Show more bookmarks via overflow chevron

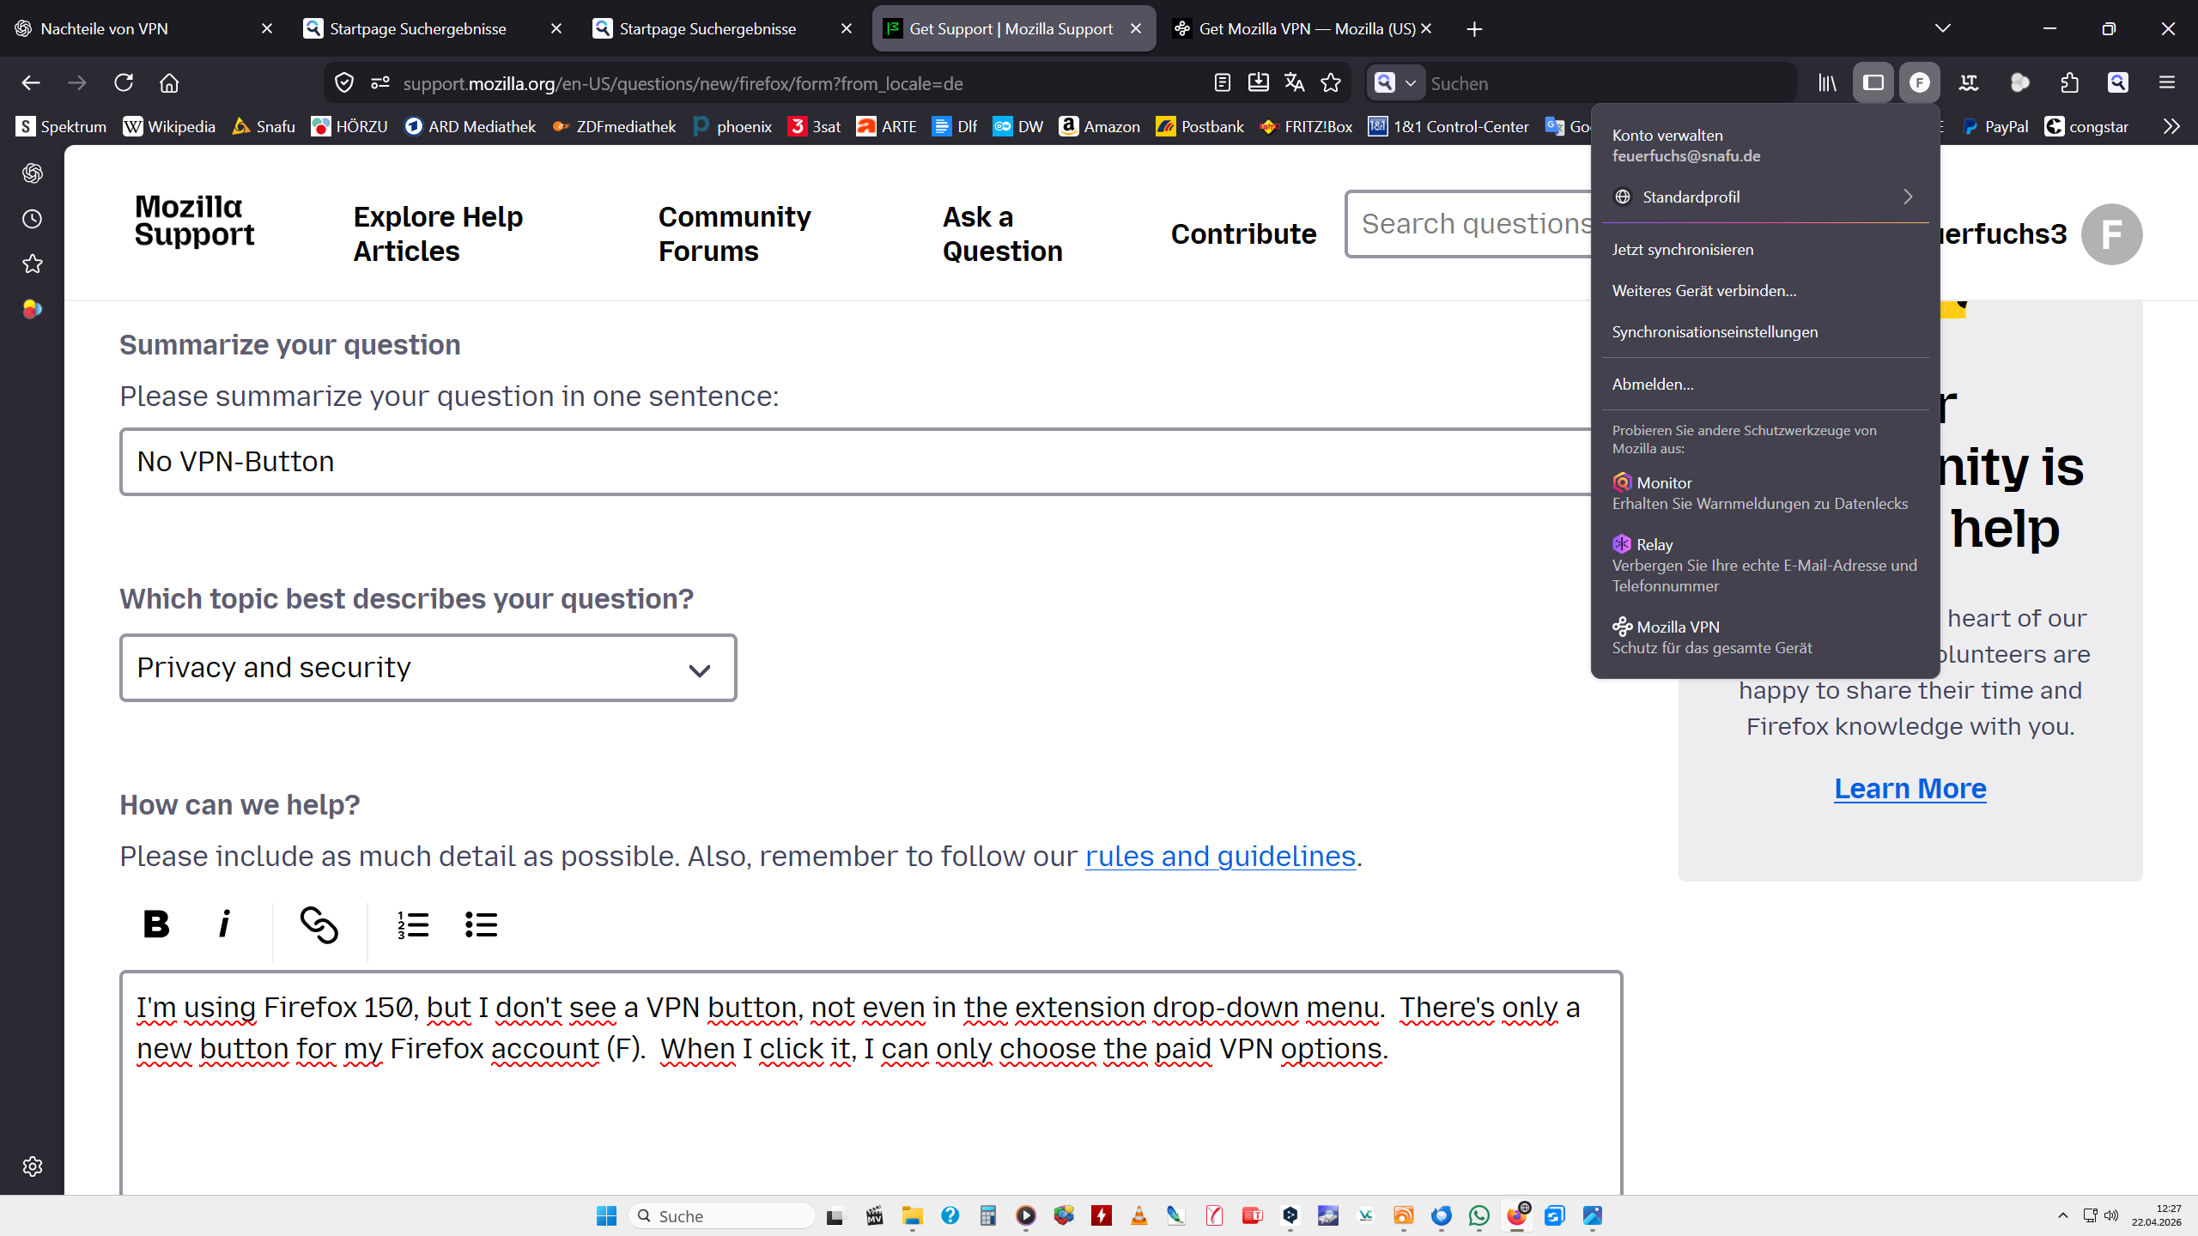pyautogui.click(x=2171, y=127)
